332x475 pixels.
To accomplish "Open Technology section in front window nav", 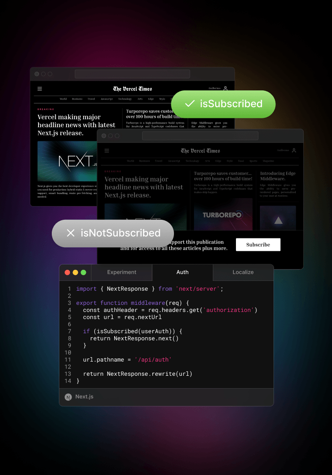I will pyautogui.click(x=192, y=161).
